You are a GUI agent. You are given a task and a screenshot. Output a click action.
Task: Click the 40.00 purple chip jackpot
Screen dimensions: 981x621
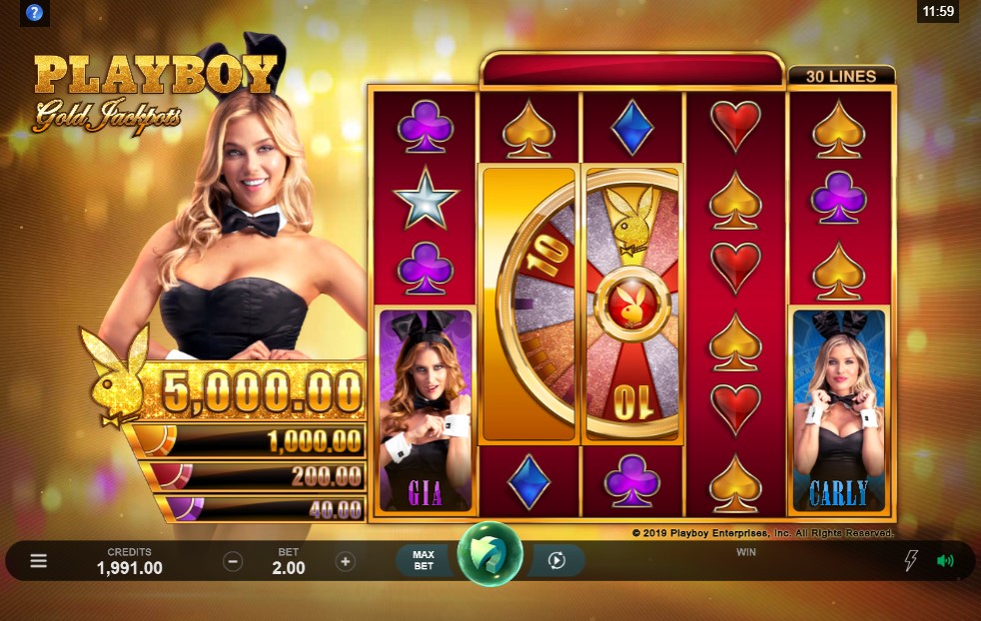tap(260, 508)
